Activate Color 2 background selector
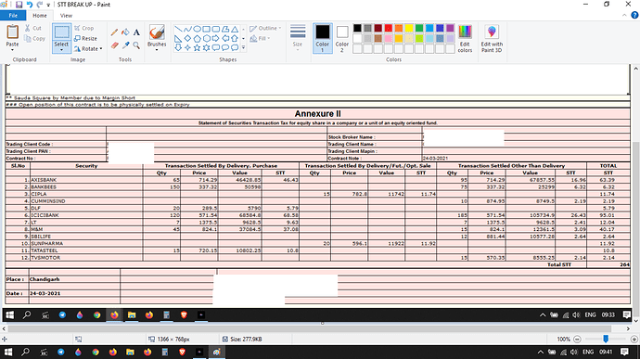Viewport: 640px width, 359px height. pyautogui.click(x=342, y=38)
